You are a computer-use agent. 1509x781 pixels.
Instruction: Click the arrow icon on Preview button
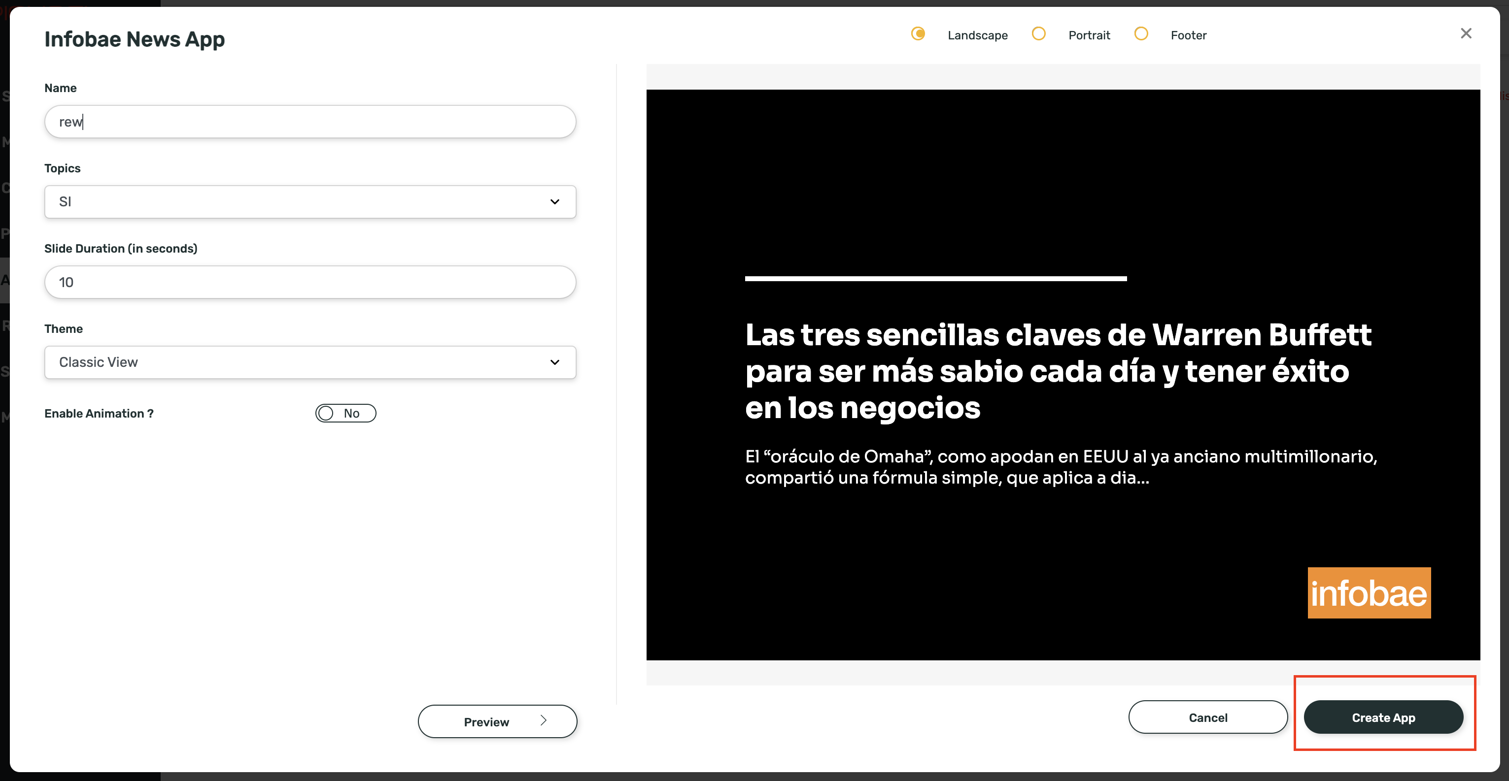coord(543,721)
